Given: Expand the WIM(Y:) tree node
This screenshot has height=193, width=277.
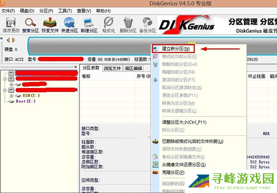Looking at the screenshot, I should [12, 96].
